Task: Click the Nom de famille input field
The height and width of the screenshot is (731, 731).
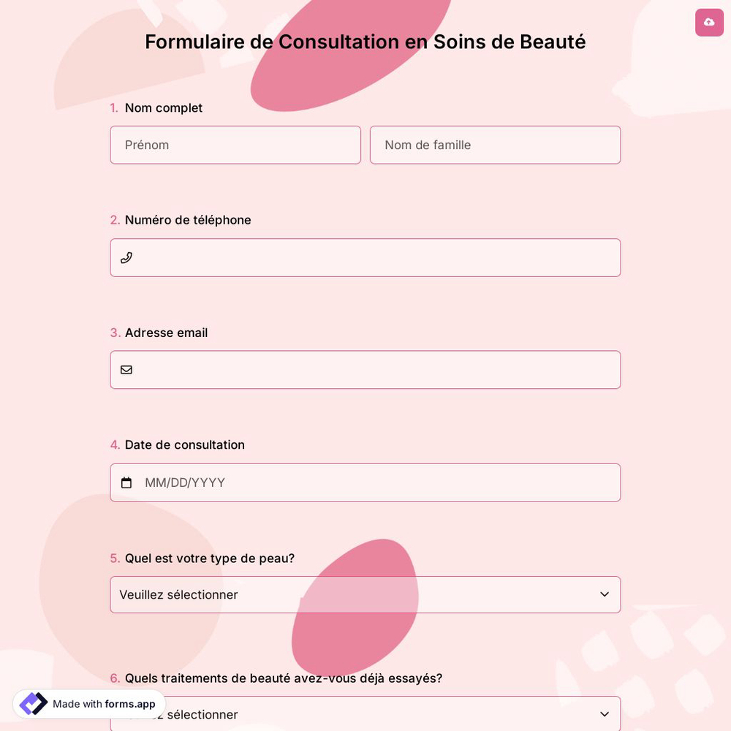Action: 495,145
